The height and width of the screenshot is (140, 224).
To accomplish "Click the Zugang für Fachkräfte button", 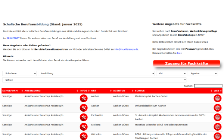I will (187, 63).
